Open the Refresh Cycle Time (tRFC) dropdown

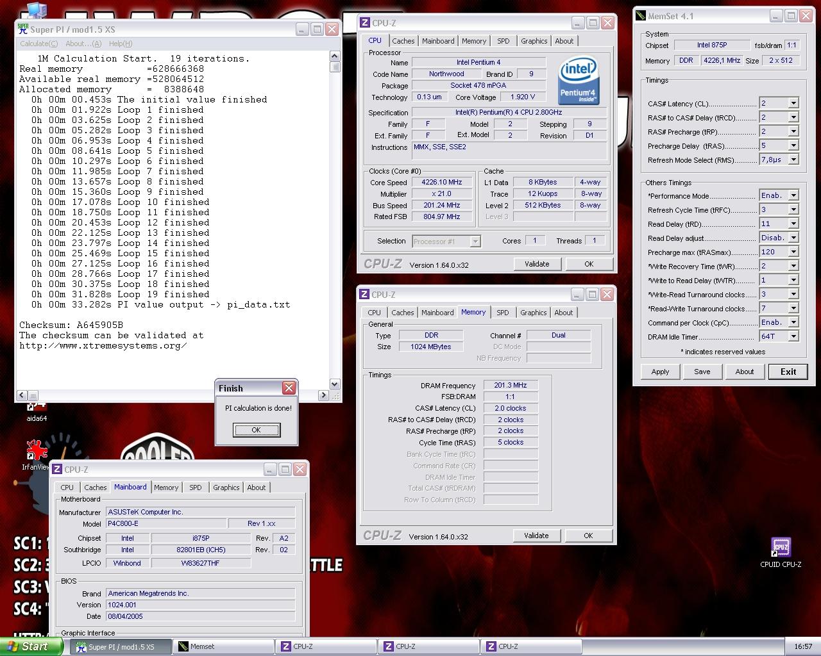[x=793, y=209]
